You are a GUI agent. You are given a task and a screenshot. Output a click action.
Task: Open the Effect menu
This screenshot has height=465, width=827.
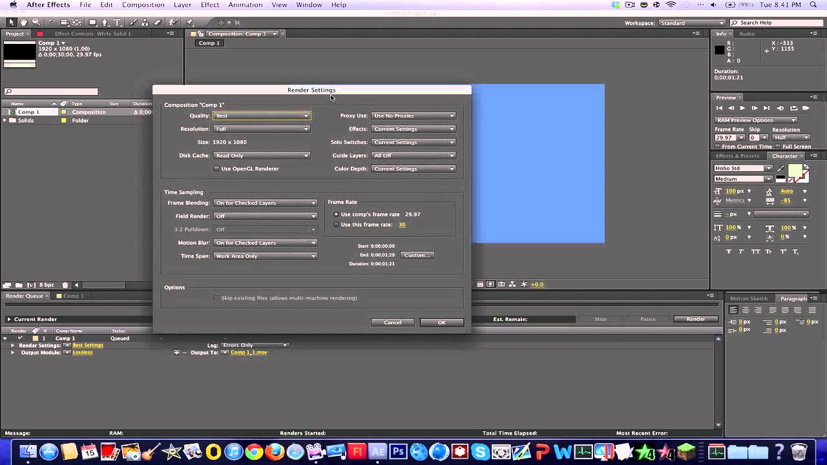[x=210, y=5]
